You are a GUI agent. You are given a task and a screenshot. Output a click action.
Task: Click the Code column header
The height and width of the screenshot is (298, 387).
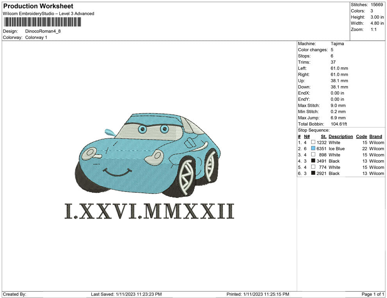[x=361, y=136]
